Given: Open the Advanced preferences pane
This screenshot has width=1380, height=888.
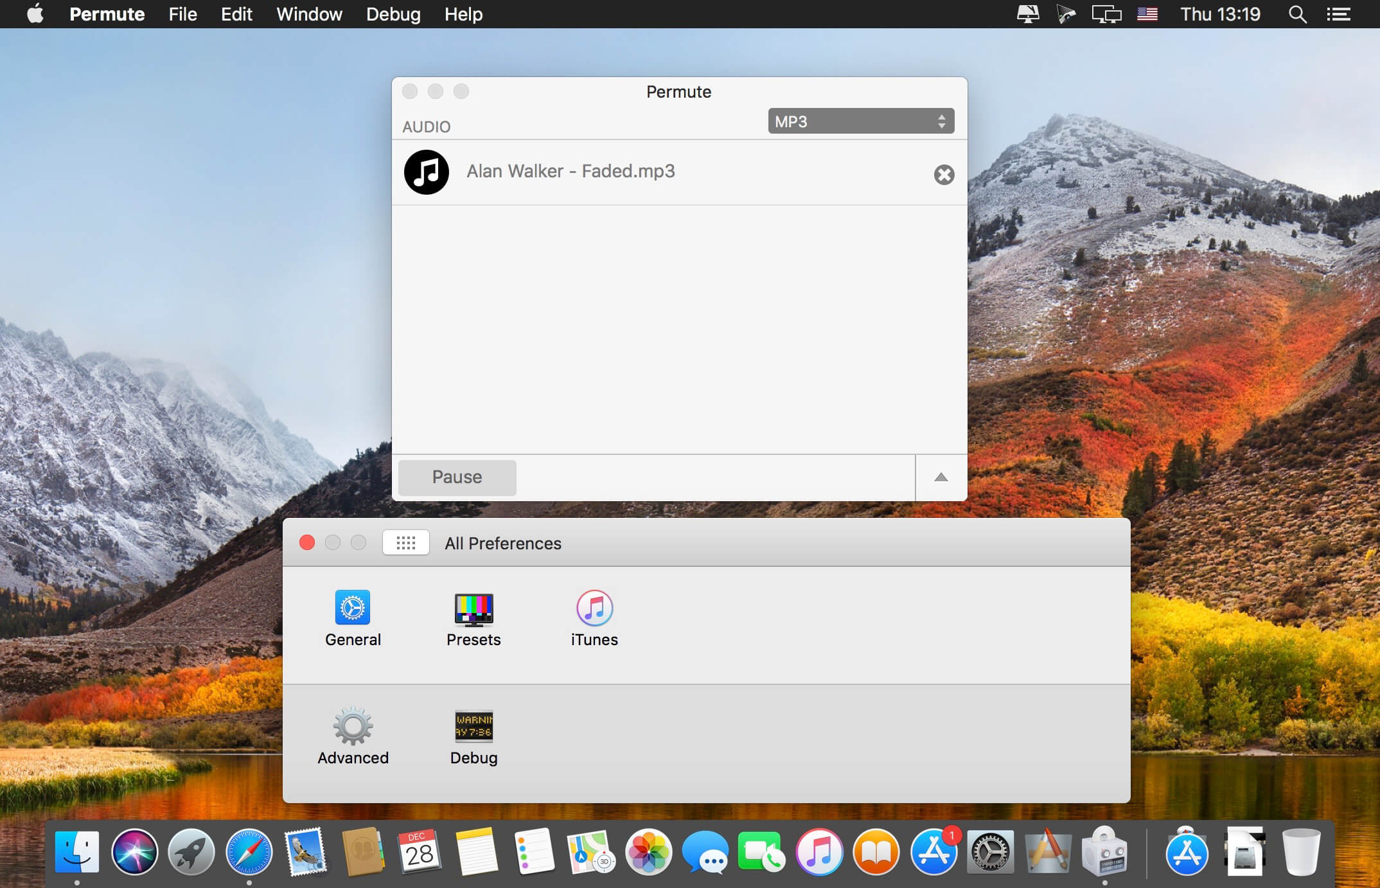Looking at the screenshot, I should [353, 736].
